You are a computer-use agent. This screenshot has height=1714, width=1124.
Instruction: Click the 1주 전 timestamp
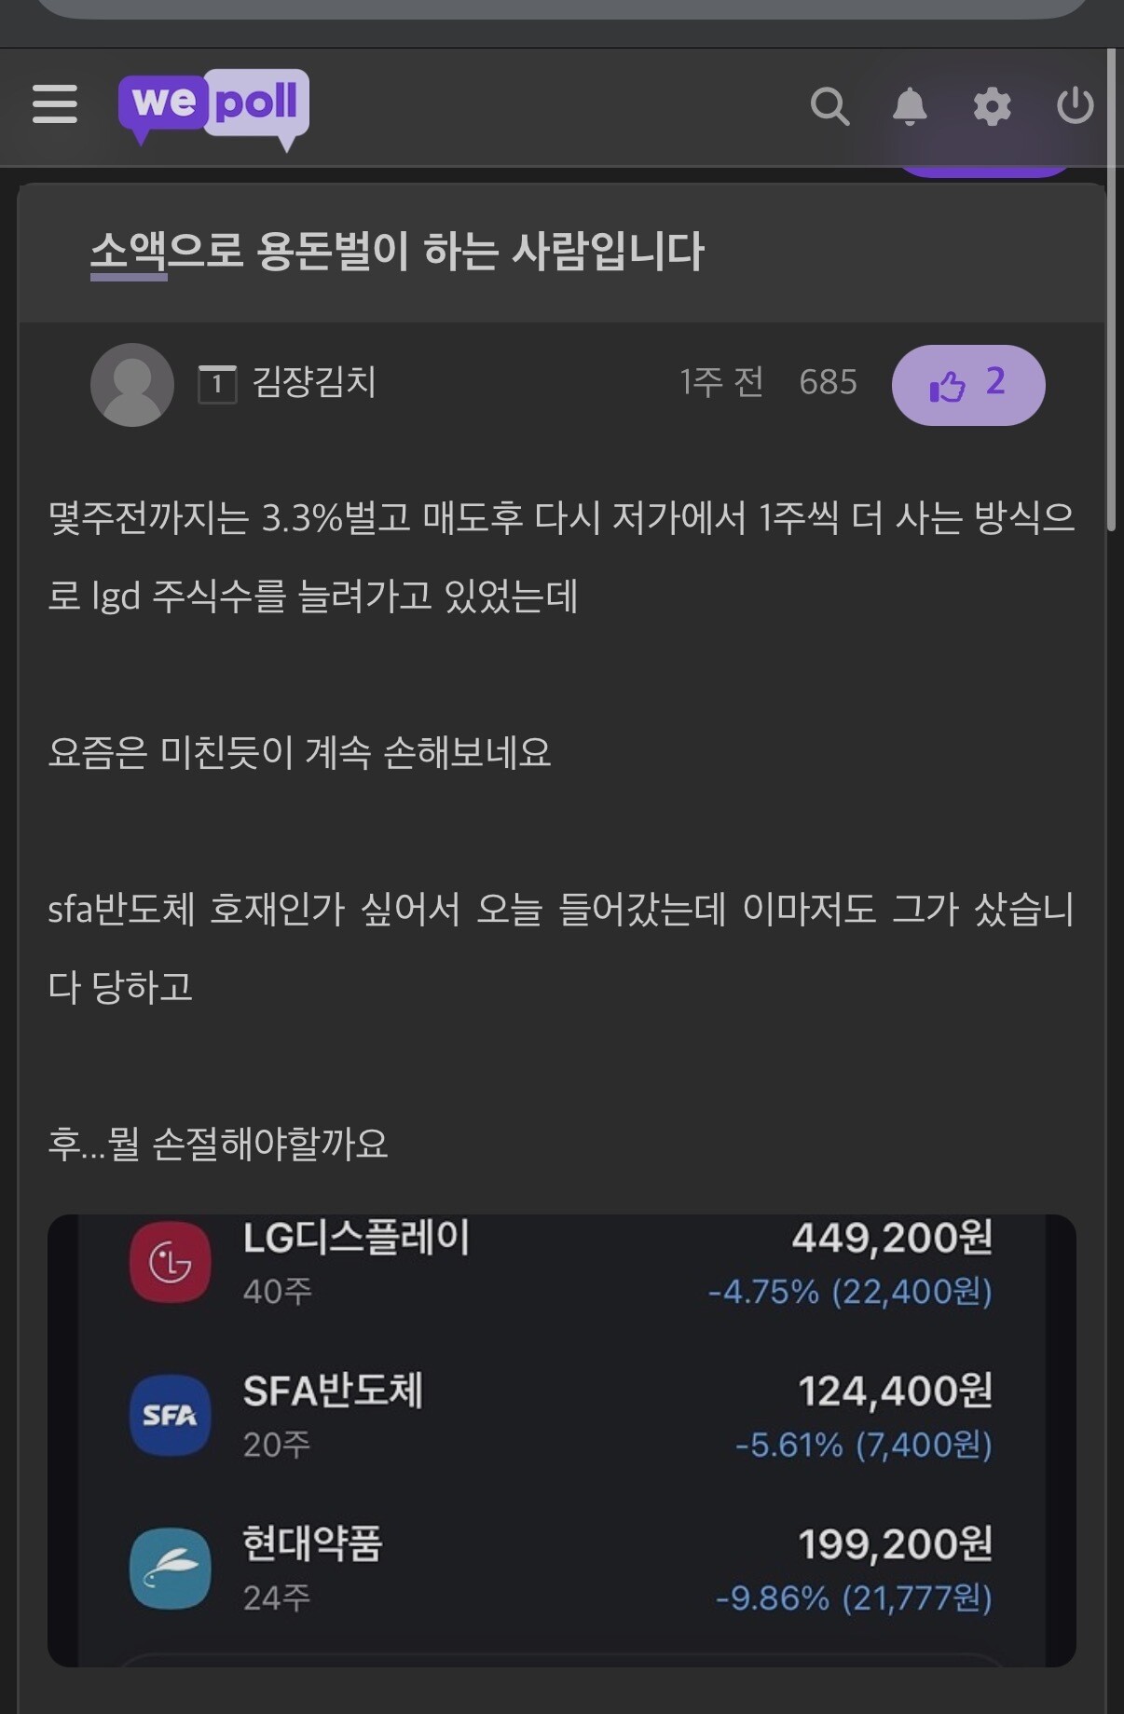[721, 382]
